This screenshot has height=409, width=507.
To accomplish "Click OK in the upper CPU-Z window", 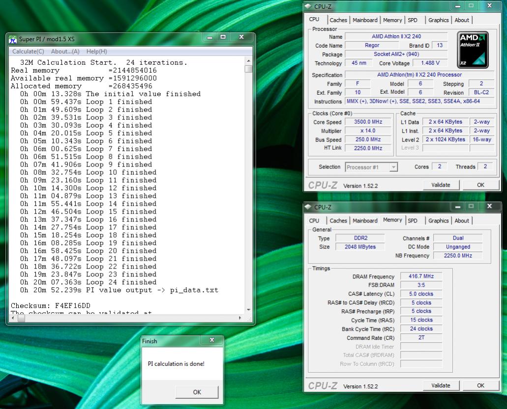I will pos(481,185).
